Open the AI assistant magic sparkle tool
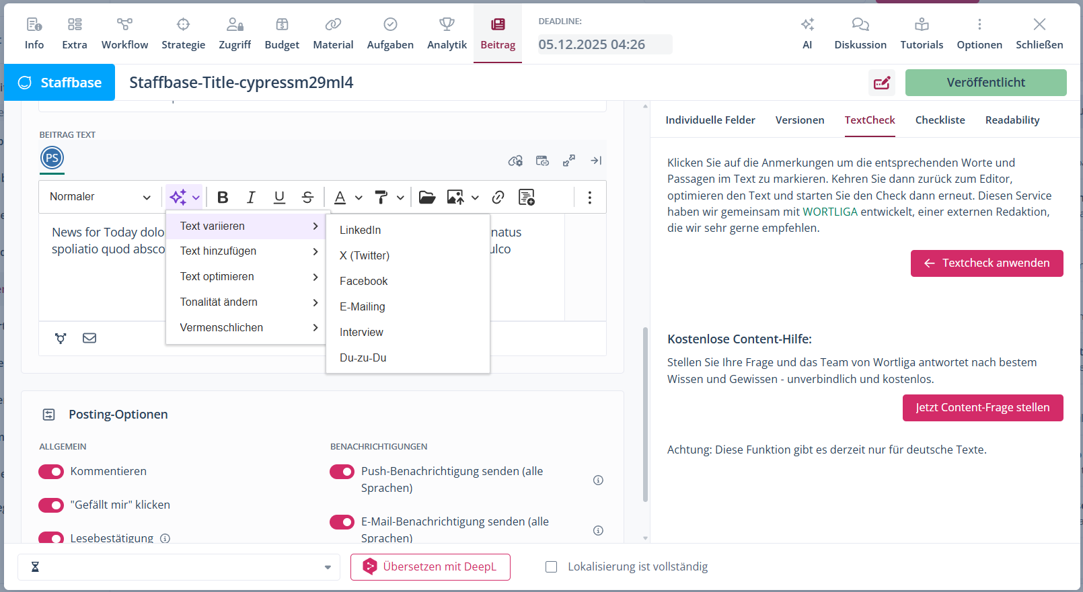Screen dimensions: 1083x592 click(x=178, y=197)
